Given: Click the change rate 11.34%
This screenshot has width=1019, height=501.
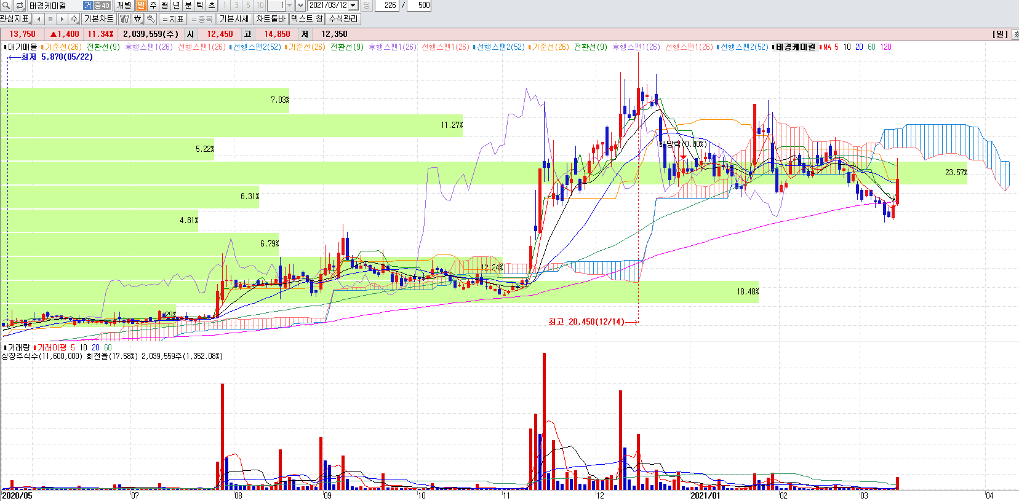Looking at the screenshot, I should coord(100,34).
